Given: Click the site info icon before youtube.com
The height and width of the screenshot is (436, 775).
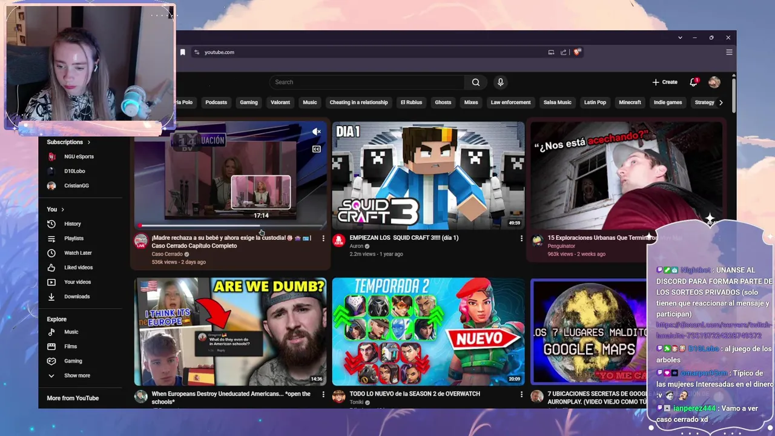Looking at the screenshot, I should [x=196, y=52].
